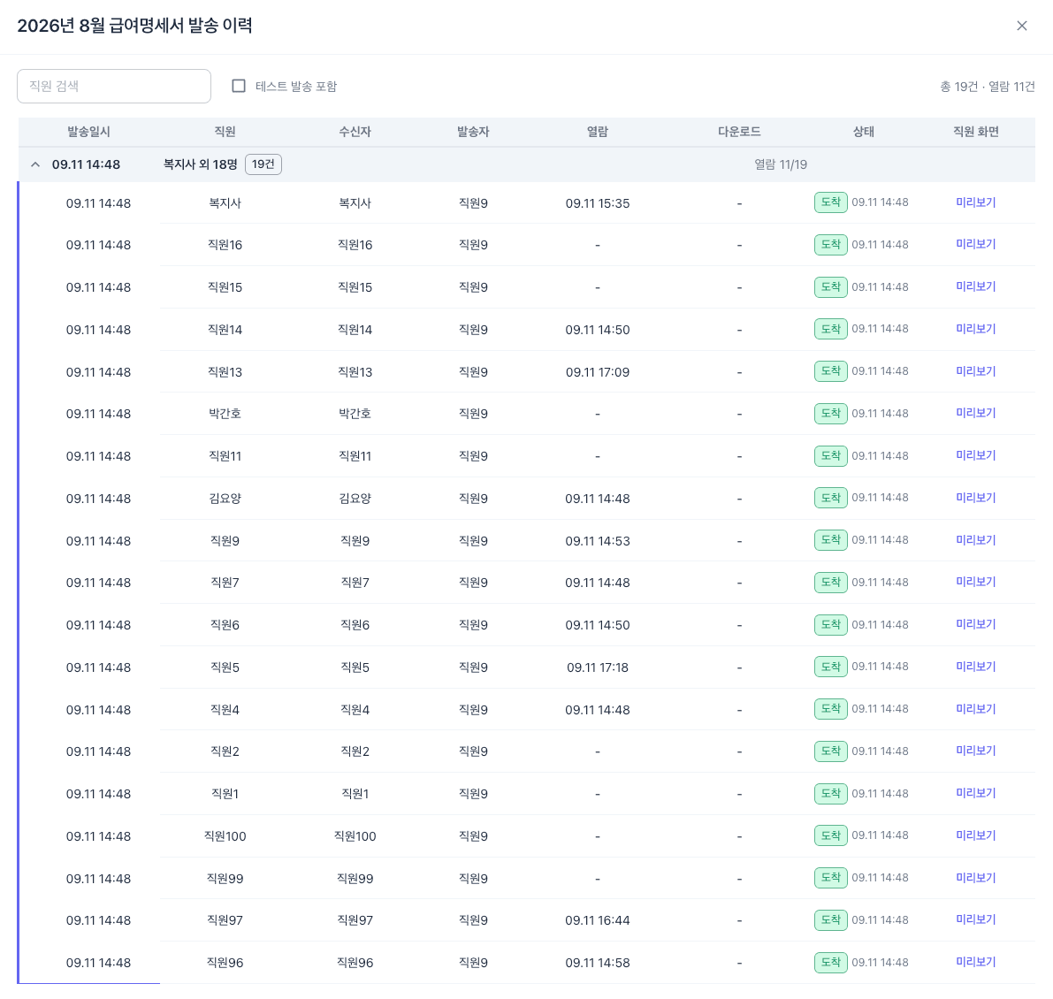Click view time 09.11 15:35
1053x999 pixels.
pyautogui.click(x=598, y=203)
